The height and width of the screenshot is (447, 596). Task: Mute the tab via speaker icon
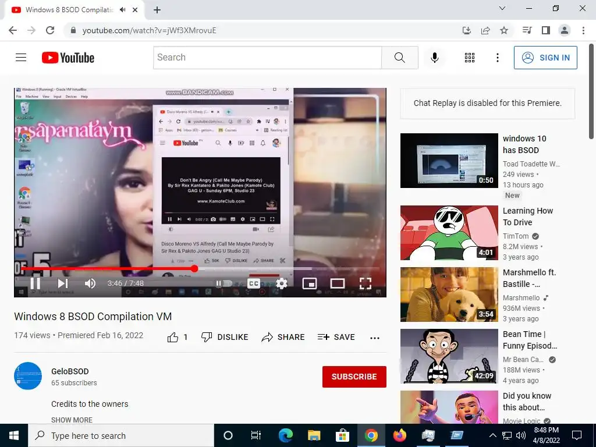click(x=122, y=10)
